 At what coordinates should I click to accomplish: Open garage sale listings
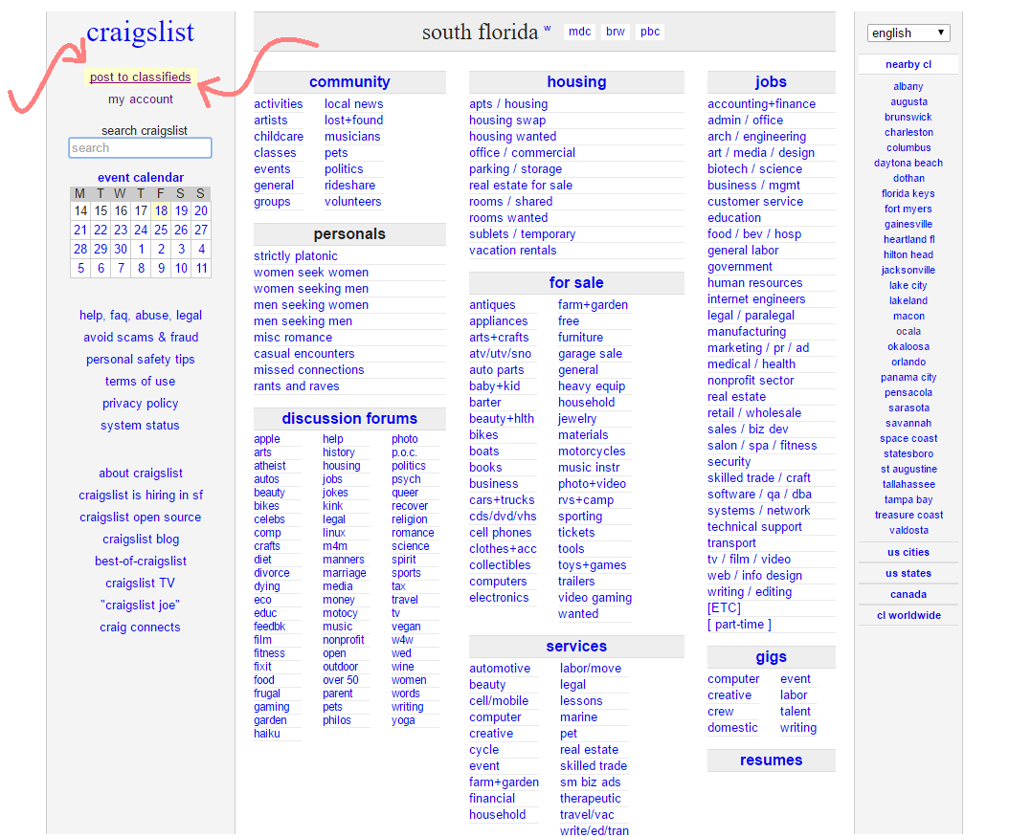[590, 354]
